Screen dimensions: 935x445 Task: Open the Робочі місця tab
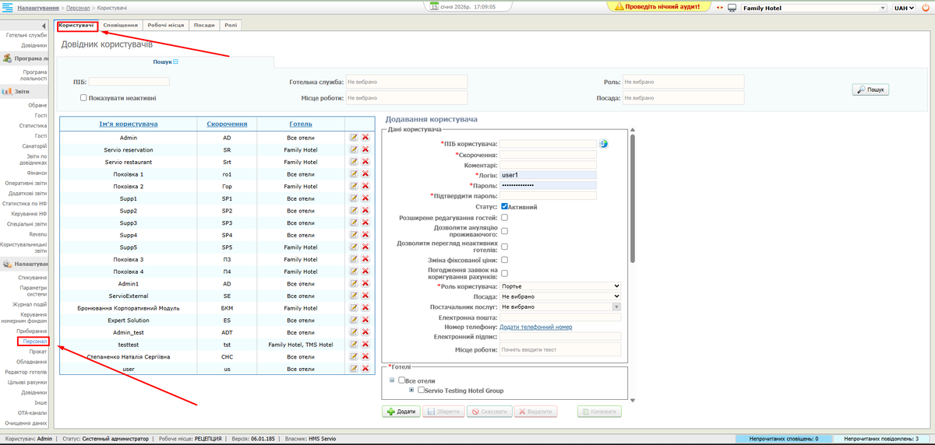point(165,25)
